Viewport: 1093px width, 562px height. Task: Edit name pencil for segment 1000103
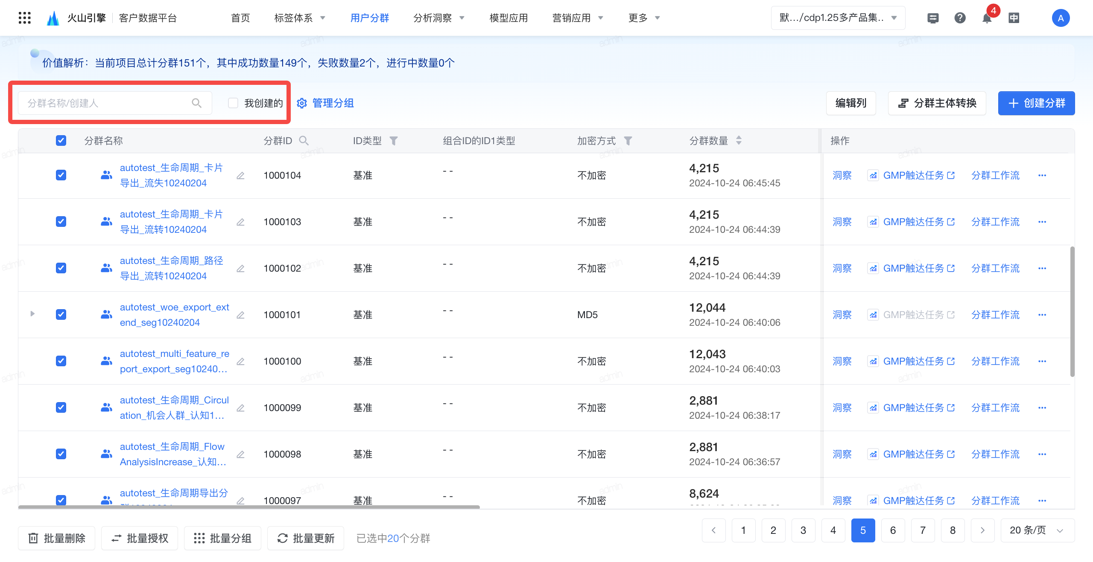coord(240,222)
